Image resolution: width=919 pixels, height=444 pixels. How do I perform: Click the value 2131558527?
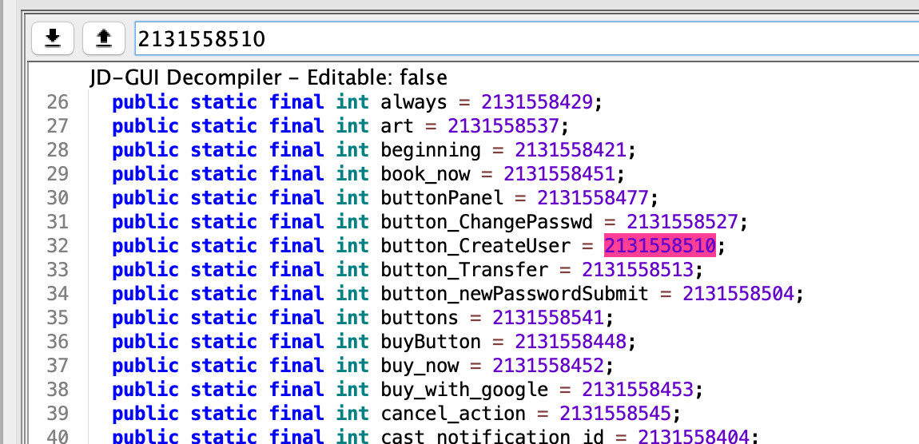pos(682,222)
